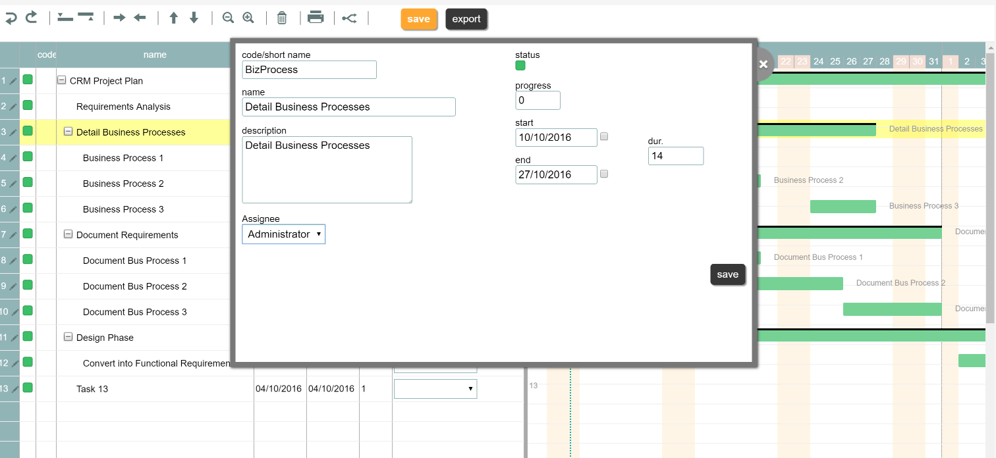This screenshot has width=996, height=458.
Task: Open the edit pencil for Design Phase
Action: point(14,338)
